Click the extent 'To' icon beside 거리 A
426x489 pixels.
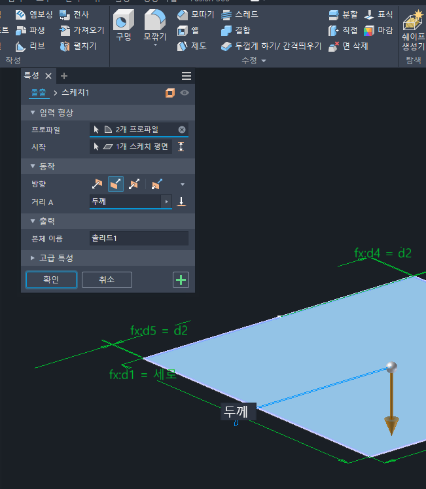click(181, 202)
